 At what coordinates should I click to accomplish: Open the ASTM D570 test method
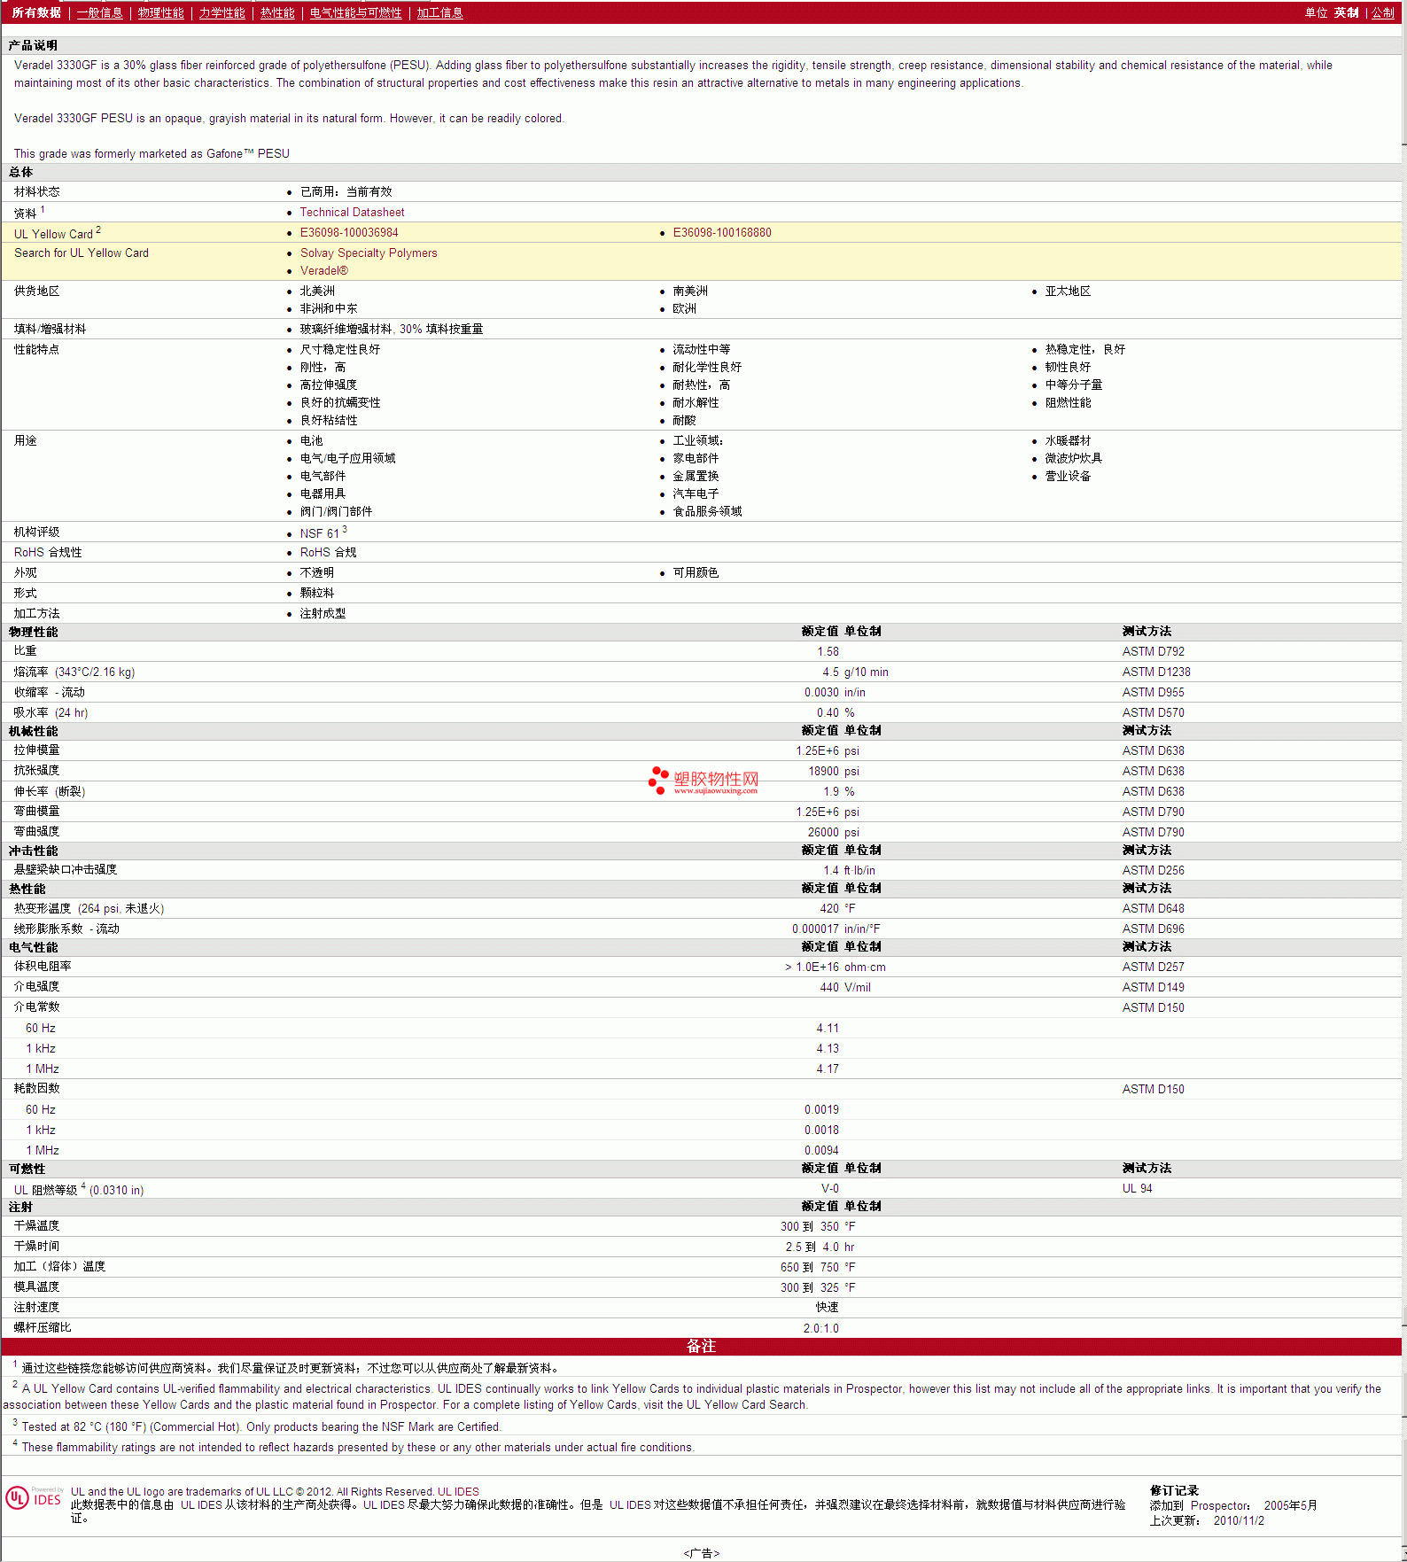pos(1153,713)
